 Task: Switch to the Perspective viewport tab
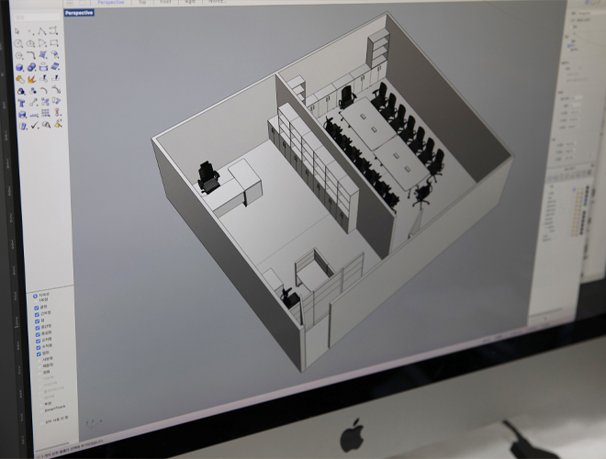110,3
